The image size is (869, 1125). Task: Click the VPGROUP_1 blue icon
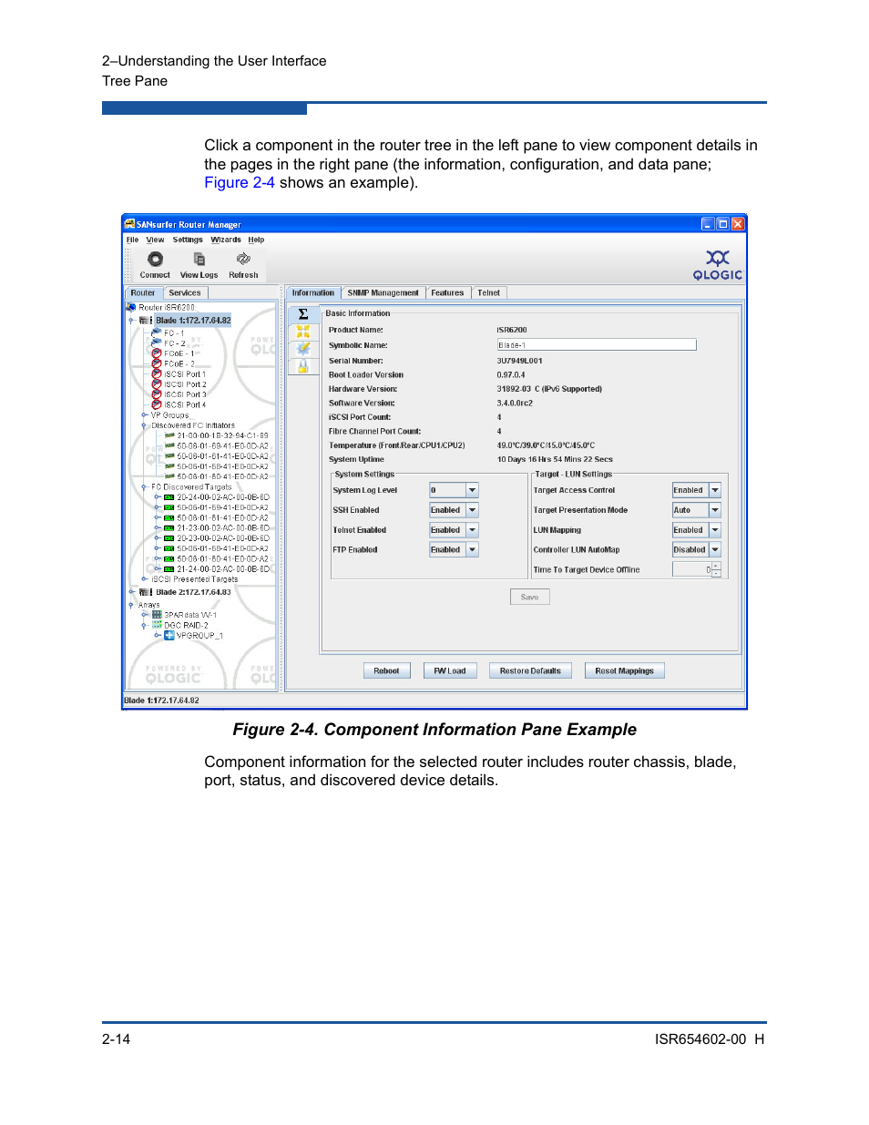click(169, 635)
